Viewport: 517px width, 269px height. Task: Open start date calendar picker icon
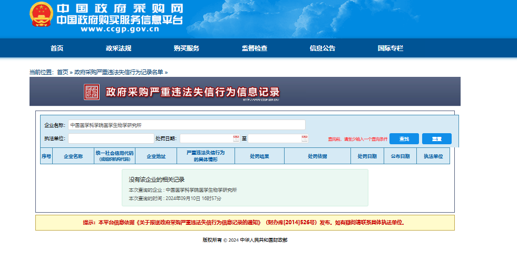click(x=236, y=138)
